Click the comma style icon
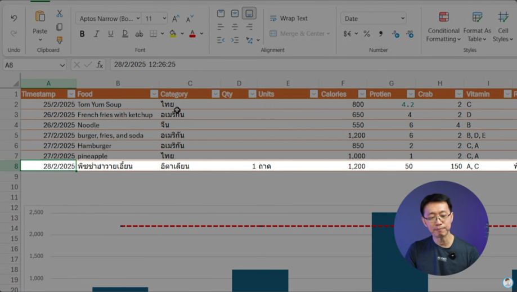Image resolution: width=517 pixels, height=292 pixels. [381, 34]
